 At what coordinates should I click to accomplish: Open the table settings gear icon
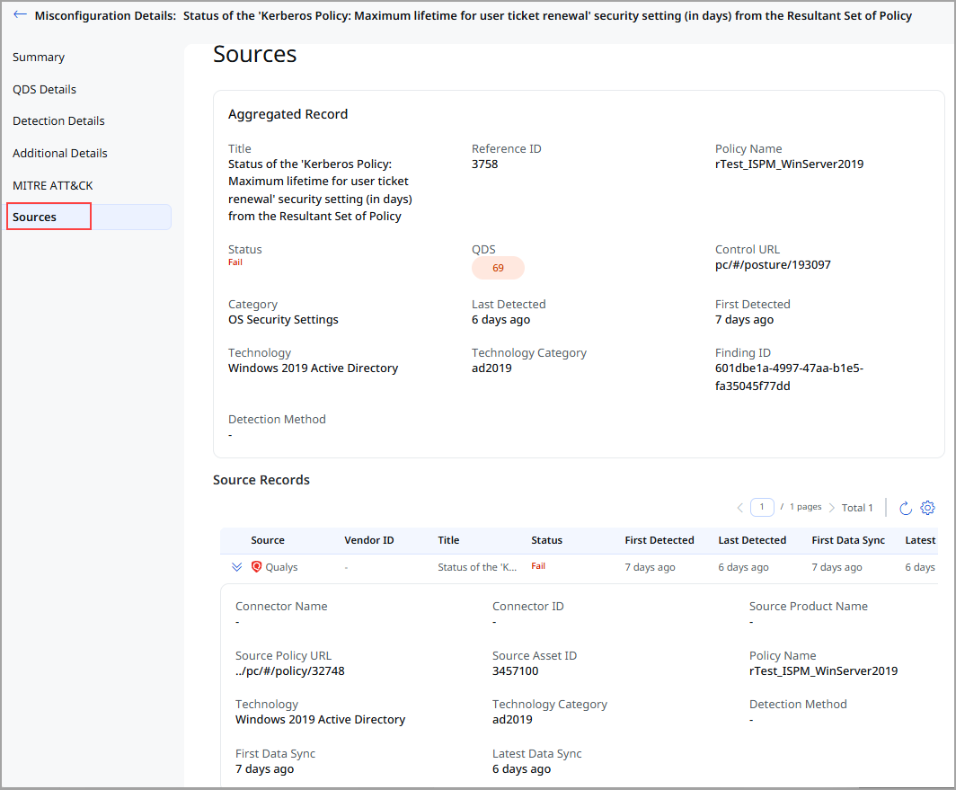coord(927,507)
